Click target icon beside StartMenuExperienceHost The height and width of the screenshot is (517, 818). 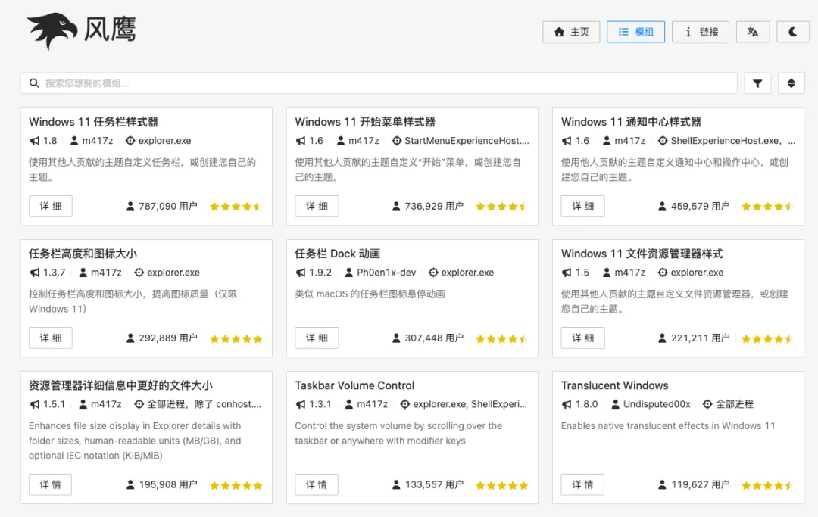397,141
